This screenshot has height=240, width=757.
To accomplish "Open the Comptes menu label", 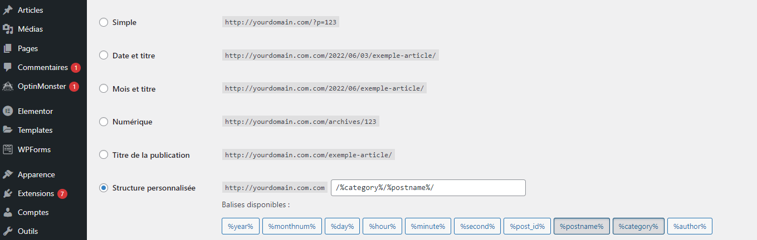I will coord(33,212).
